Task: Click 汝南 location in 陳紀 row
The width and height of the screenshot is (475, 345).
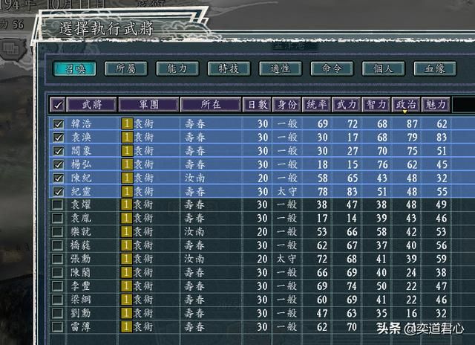Action: pyautogui.click(x=194, y=178)
